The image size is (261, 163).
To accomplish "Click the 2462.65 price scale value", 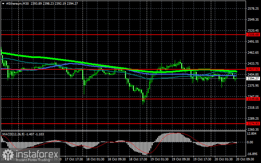I will (253, 53).
